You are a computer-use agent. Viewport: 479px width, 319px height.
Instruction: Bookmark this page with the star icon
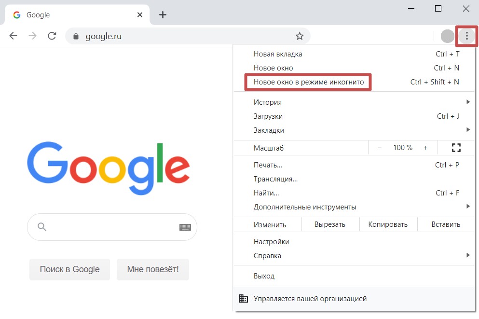point(300,36)
